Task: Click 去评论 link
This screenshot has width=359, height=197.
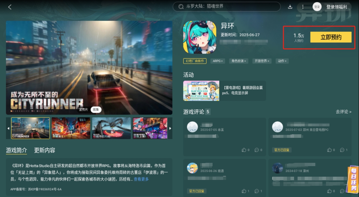Action: coord(344,112)
